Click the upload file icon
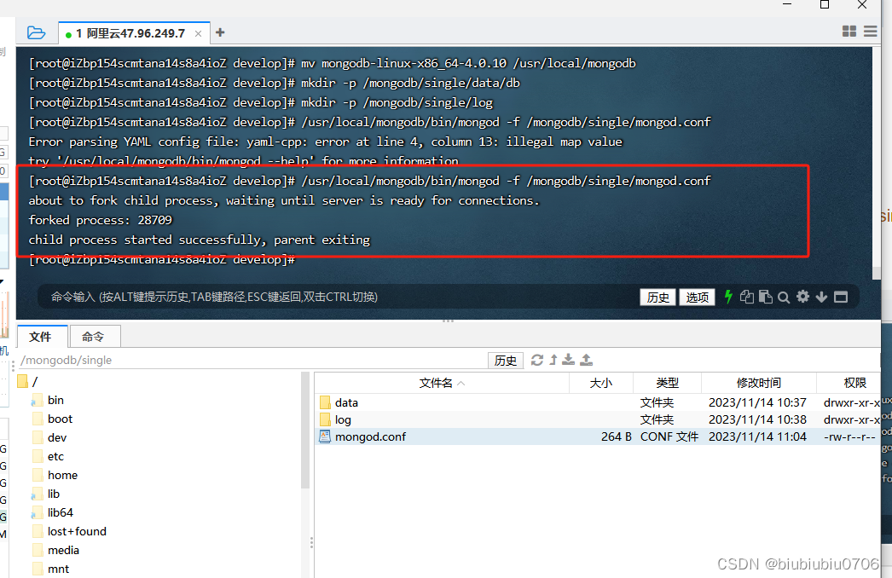This screenshot has width=892, height=578. (586, 359)
